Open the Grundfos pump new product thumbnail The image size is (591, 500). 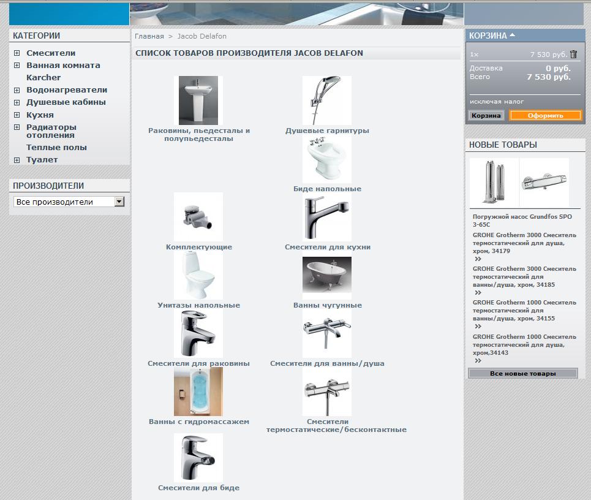(x=494, y=182)
